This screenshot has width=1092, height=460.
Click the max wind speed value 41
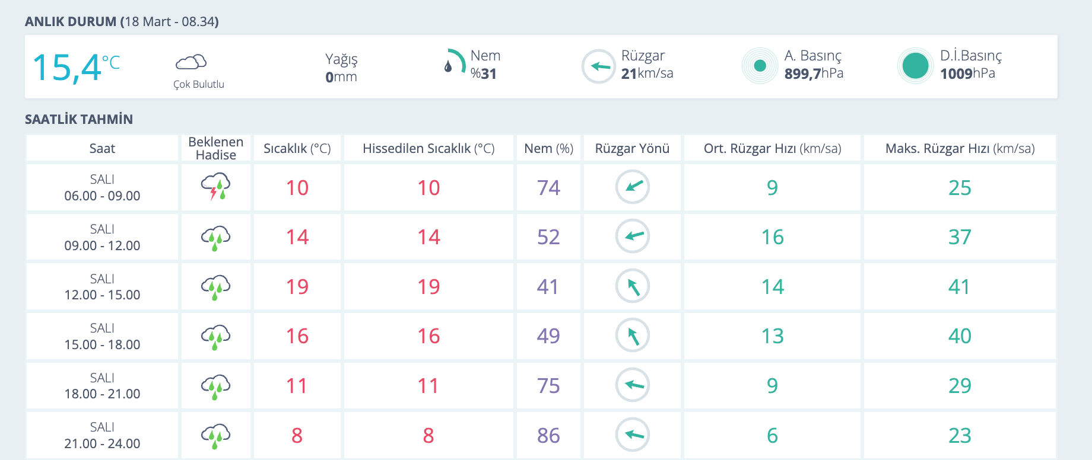tap(959, 287)
